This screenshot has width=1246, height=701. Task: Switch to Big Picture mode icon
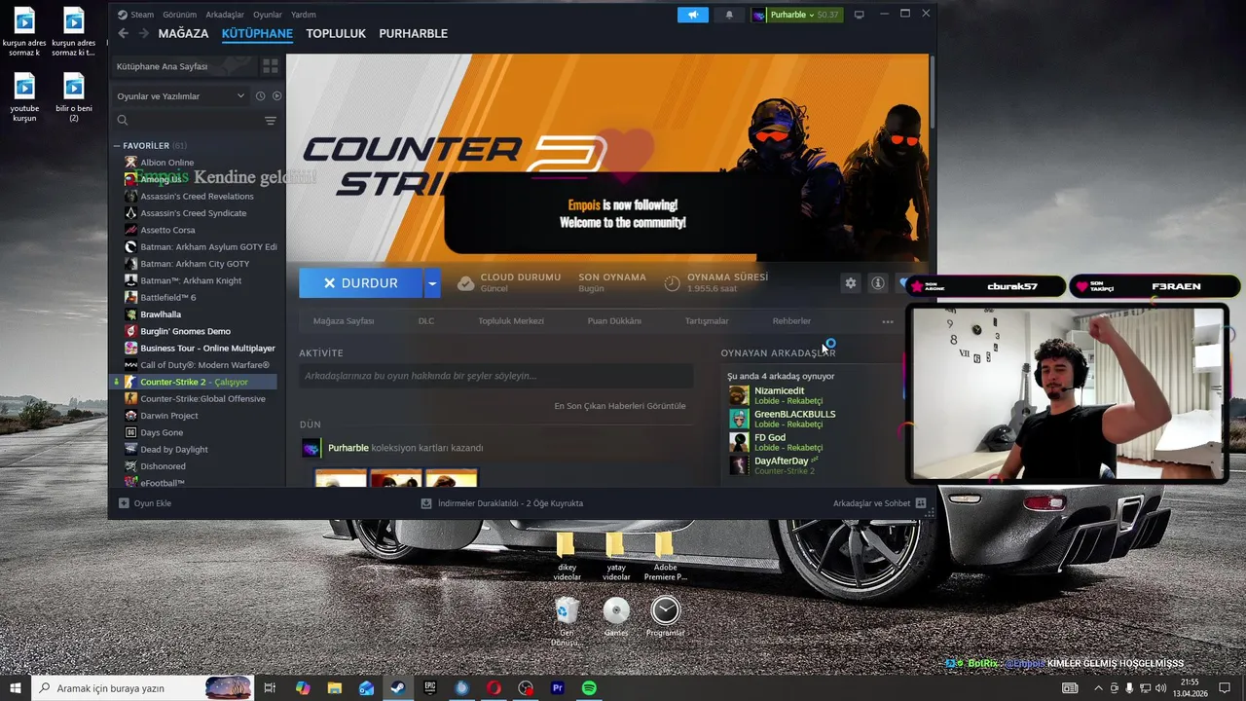859,15
